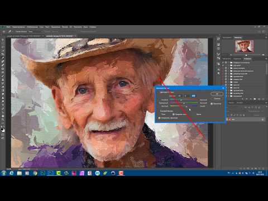Click the Navigator zoom slider handle

pyautogui.click(x=246, y=55)
